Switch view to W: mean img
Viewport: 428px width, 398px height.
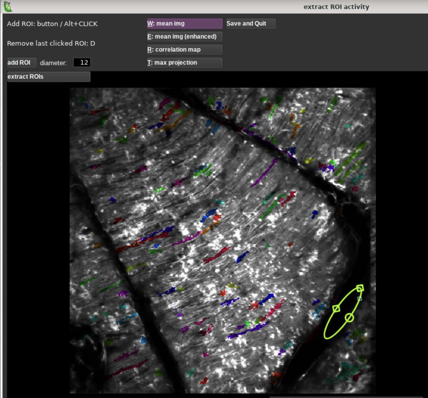click(x=185, y=24)
